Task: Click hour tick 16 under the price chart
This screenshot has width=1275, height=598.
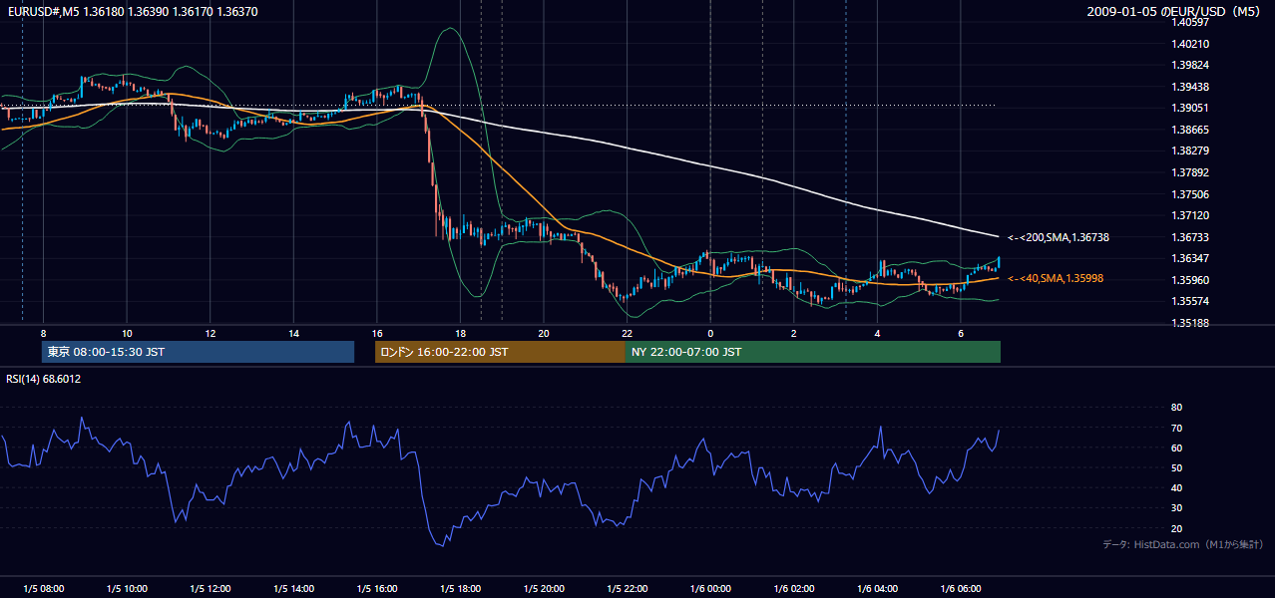Action: (377, 333)
